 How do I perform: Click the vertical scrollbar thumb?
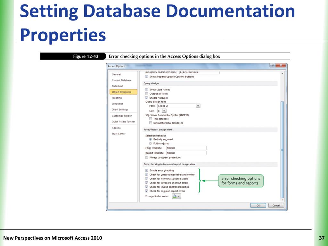point(282,150)
